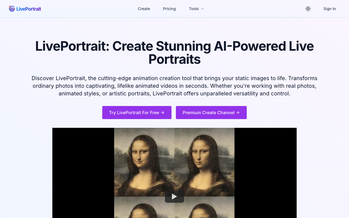Toggle the sun theme switcher icon
This screenshot has height=218, width=349.
pyautogui.click(x=308, y=9)
